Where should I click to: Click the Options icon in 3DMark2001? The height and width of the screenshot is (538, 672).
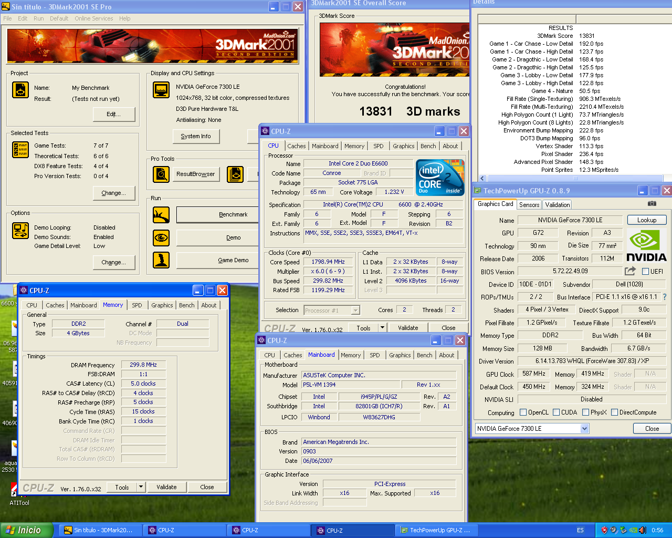point(20,231)
